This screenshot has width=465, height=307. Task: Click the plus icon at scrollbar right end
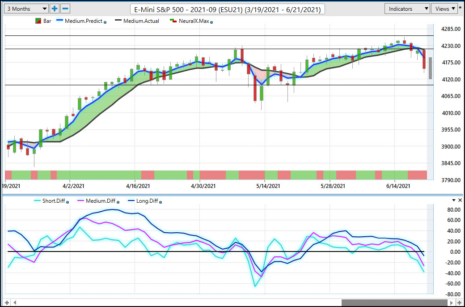click(x=459, y=303)
